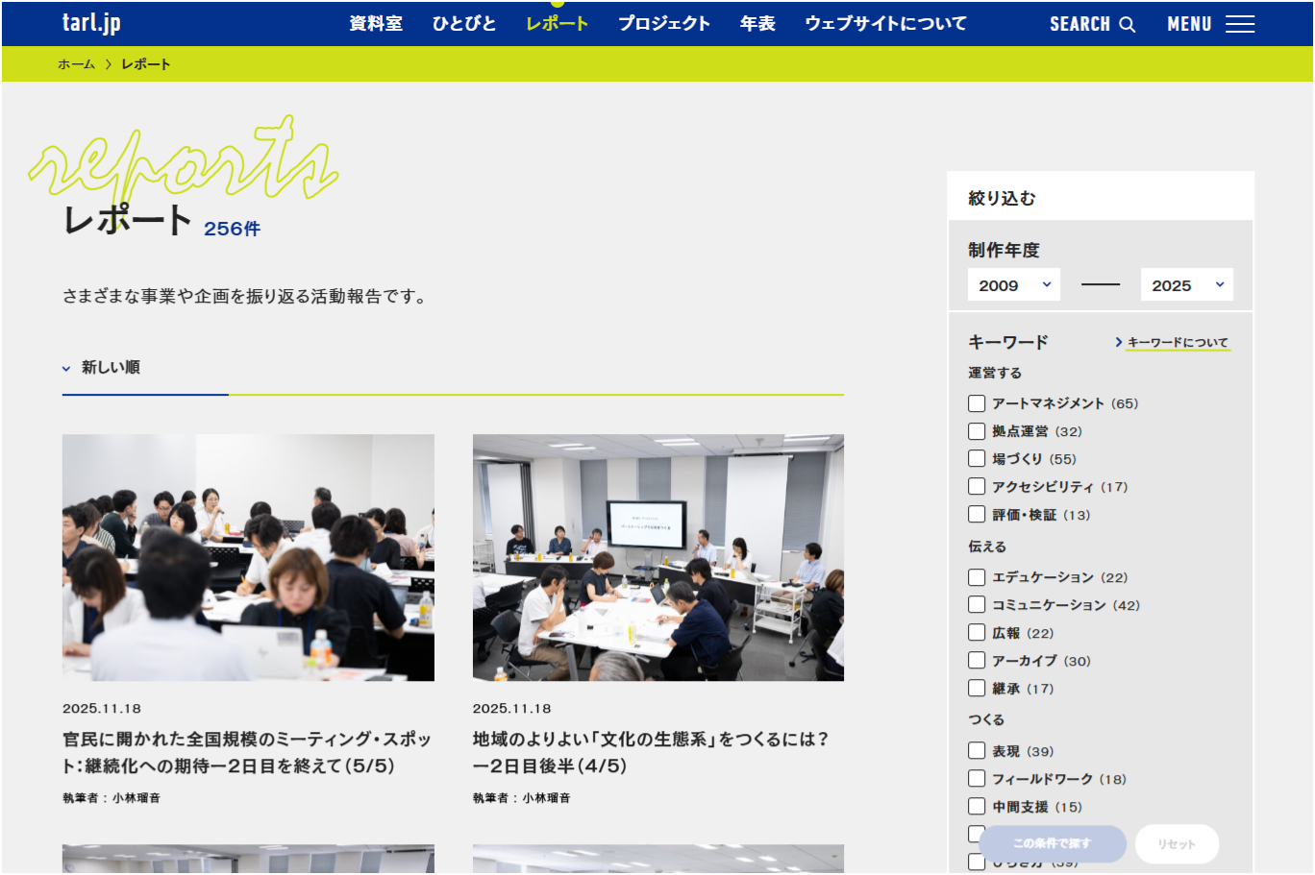Click the breadcrumb arrow after ホーム
This screenshot has height=875, width=1315.
(x=108, y=64)
